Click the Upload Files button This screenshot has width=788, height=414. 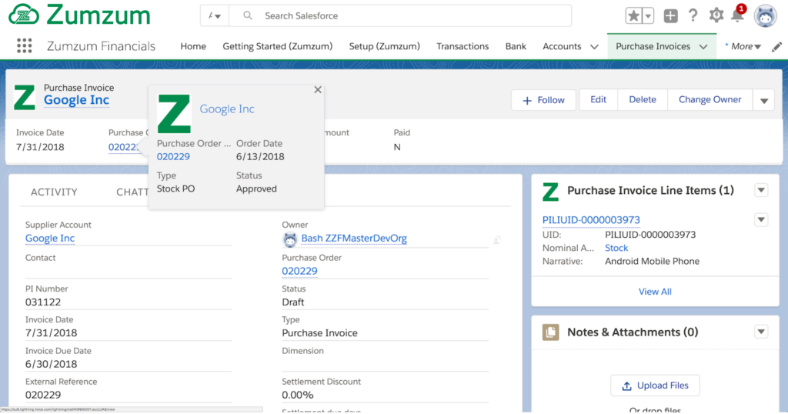(655, 386)
